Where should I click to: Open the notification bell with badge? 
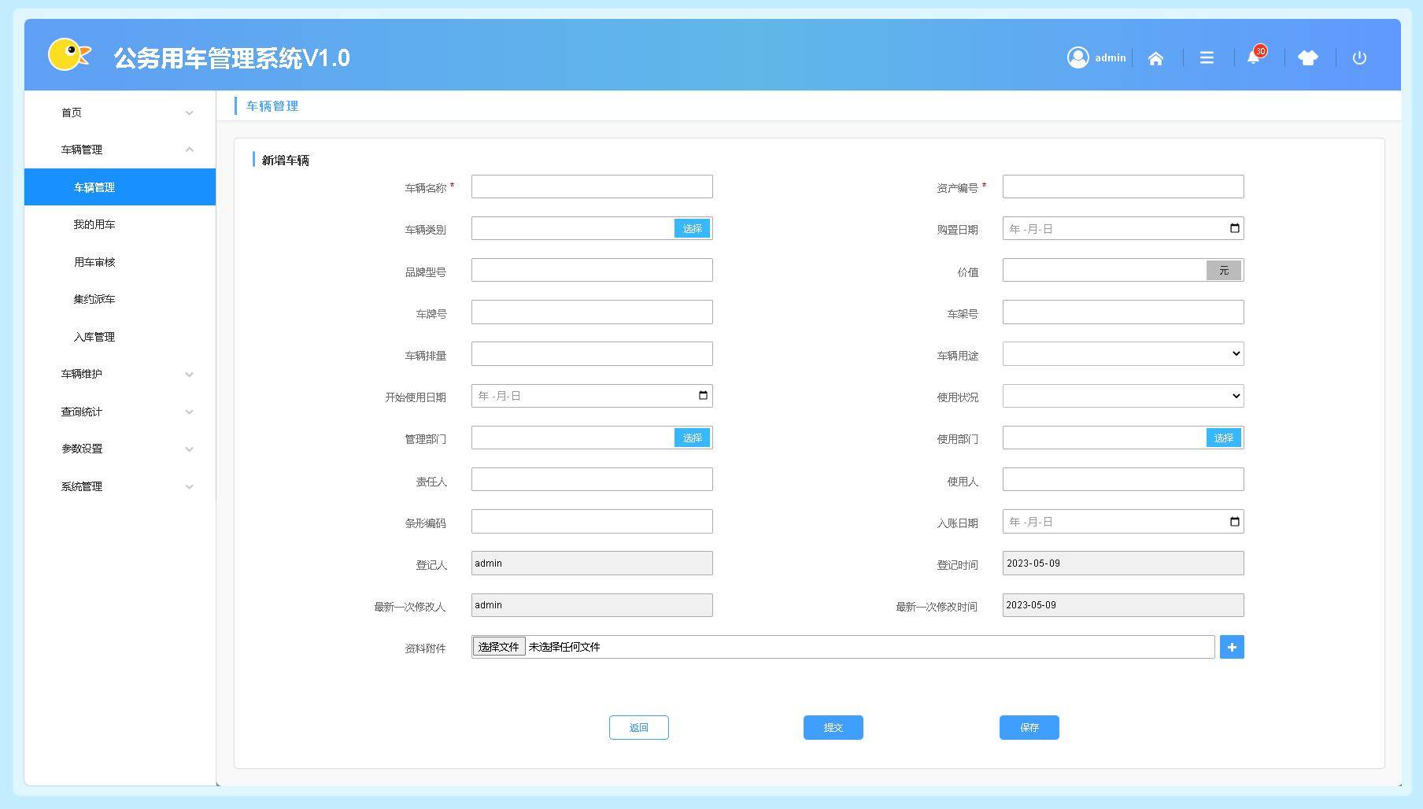tap(1254, 57)
